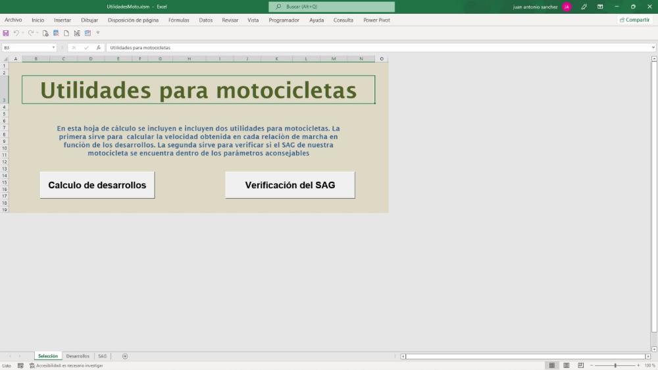Select Normal view in status bar
This screenshot has height=370, width=658.
coord(551,365)
